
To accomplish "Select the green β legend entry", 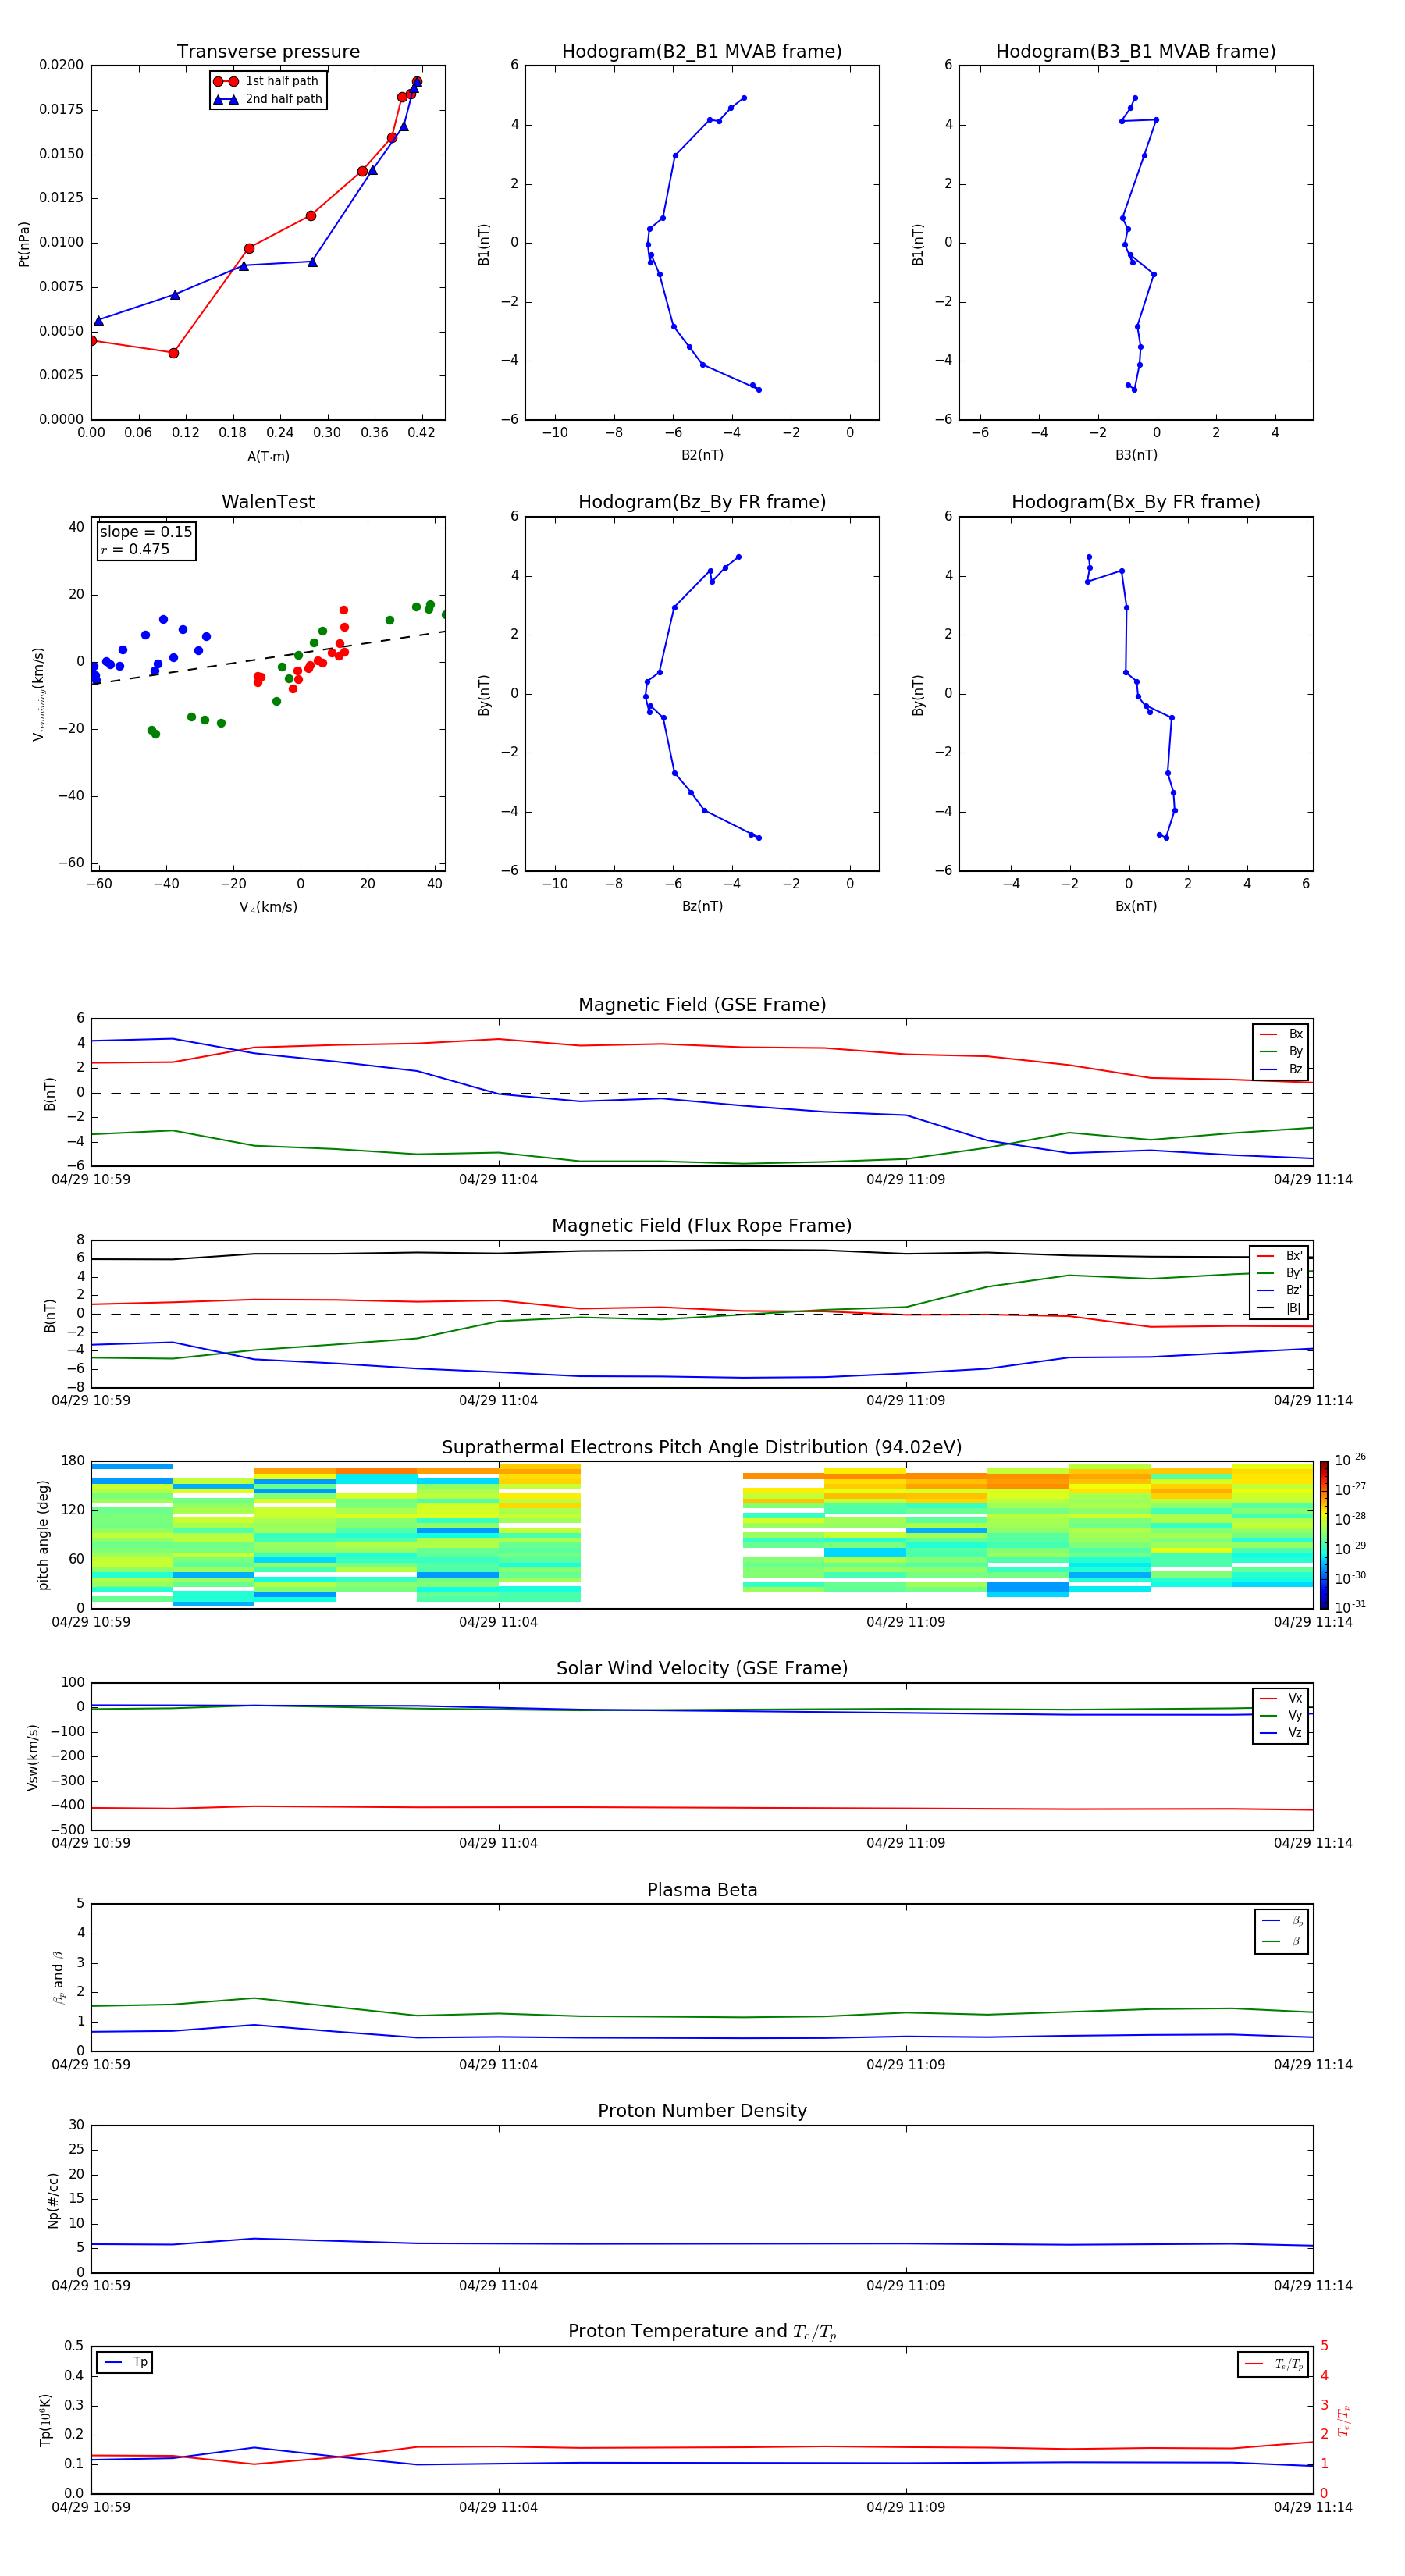I will [1282, 1941].
